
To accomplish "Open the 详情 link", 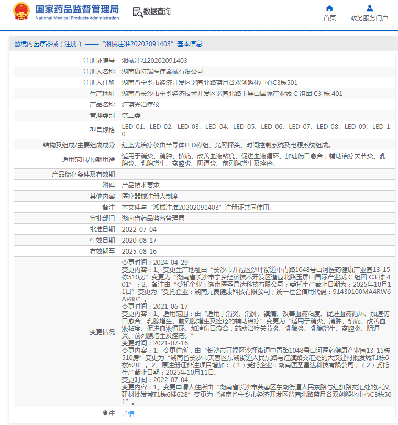I will 128,413.
